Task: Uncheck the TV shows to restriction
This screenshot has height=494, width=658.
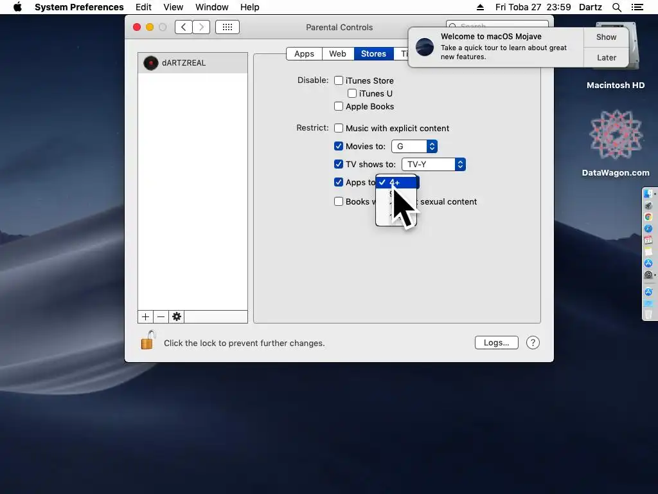Action: pyautogui.click(x=339, y=164)
